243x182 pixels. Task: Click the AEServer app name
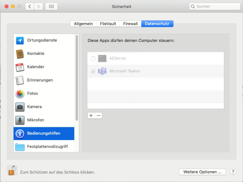pos(118,58)
